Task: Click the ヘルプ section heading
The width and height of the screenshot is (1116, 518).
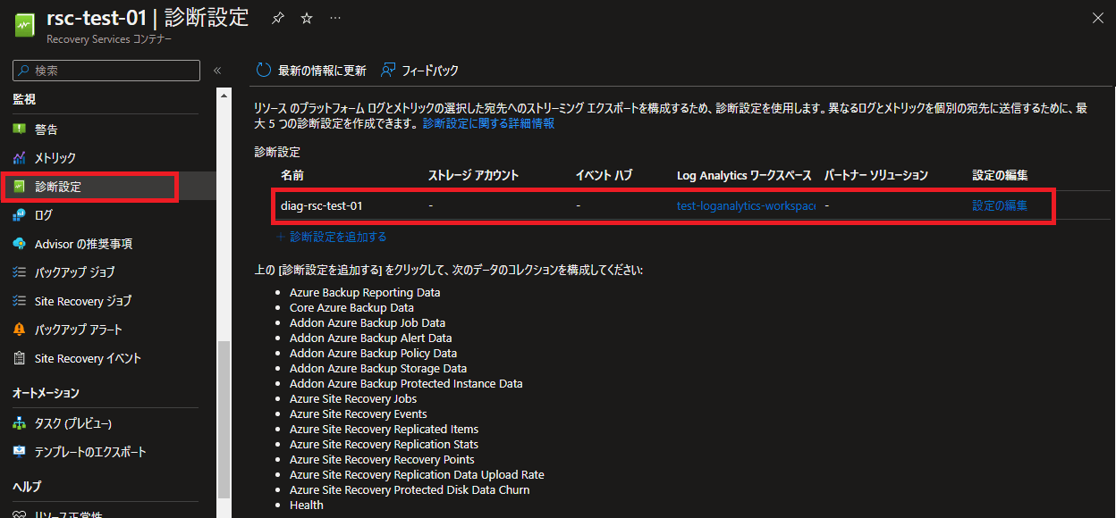Action: [27, 487]
